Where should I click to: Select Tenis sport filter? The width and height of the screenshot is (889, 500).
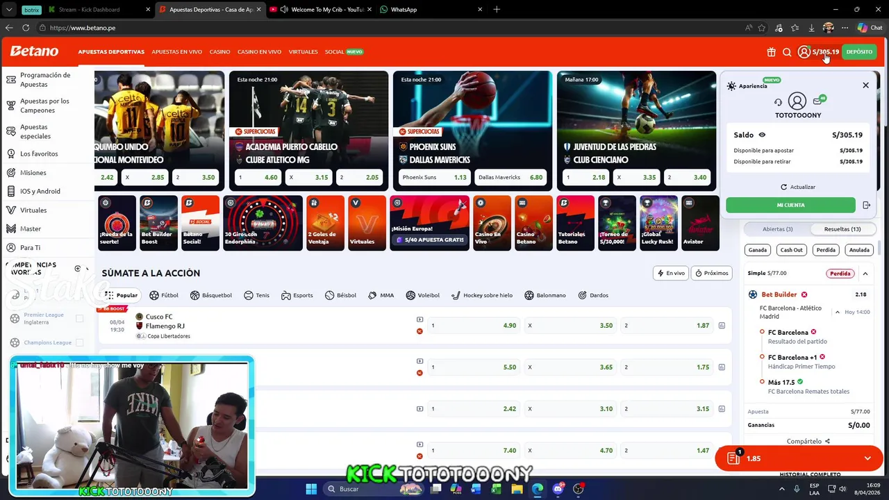256,295
